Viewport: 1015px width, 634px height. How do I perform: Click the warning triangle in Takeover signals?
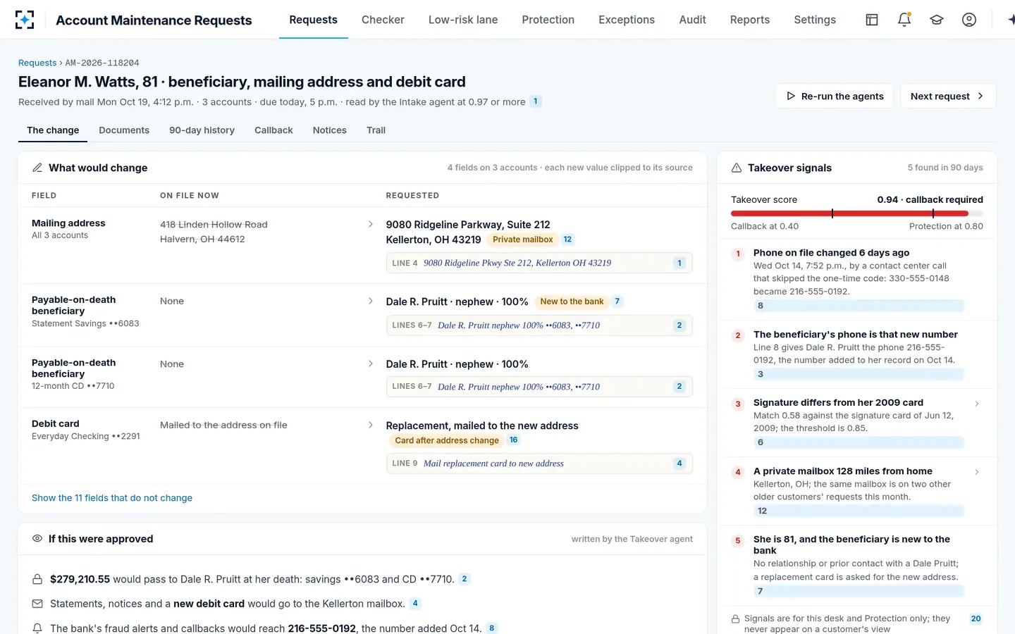pyautogui.click(x=737, y=168)
